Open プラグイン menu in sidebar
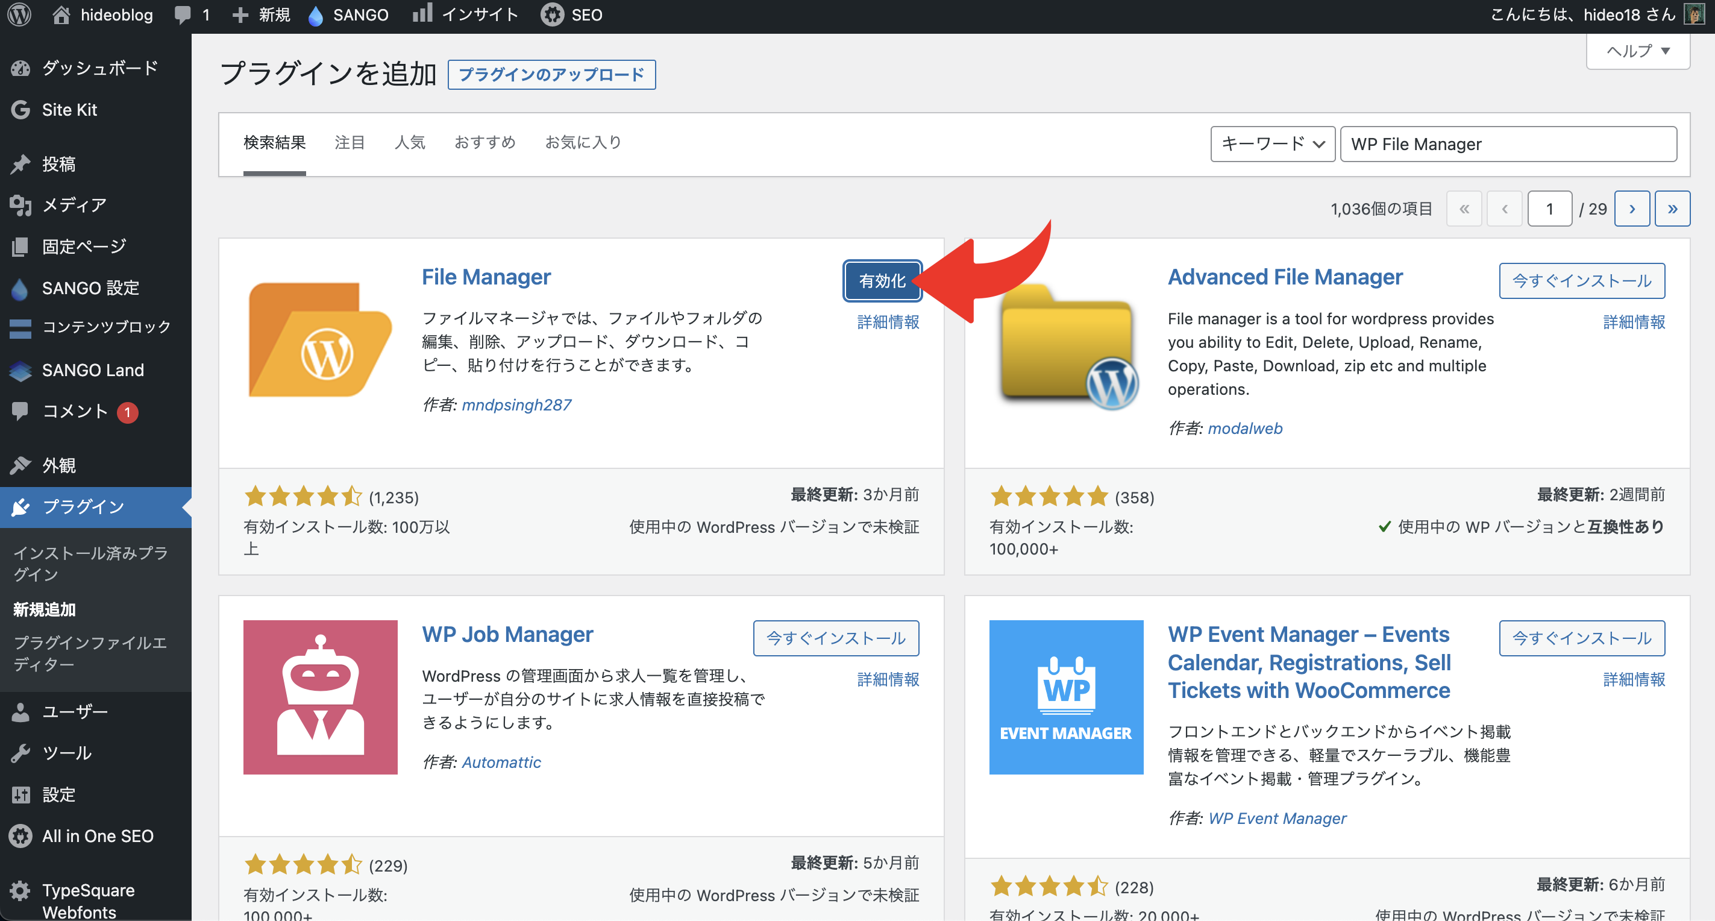The width and height of the screenshot is (1715, 921). coord(96,507)
